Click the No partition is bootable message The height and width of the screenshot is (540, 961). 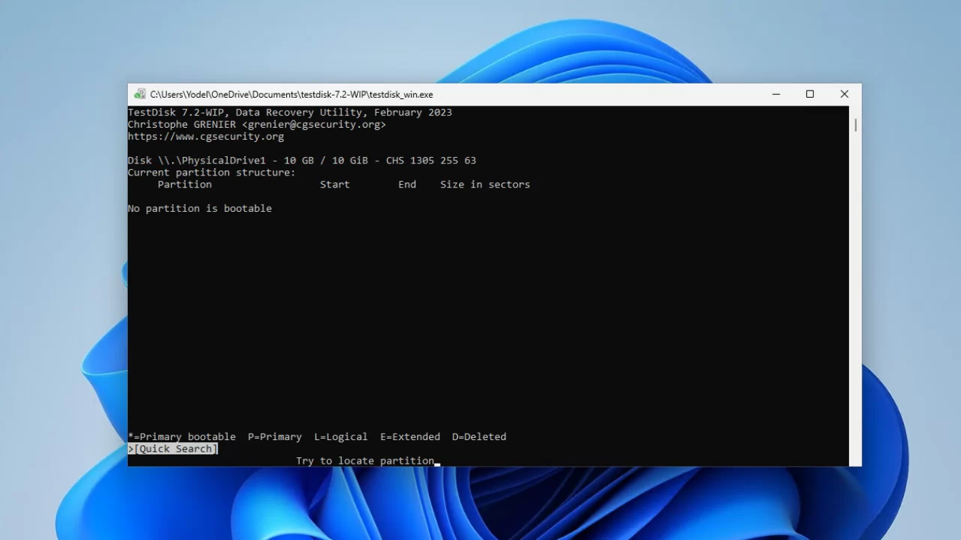click(x=200, y=208)
